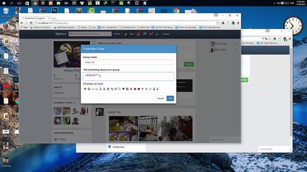Open the React links bookmarks folder
The width and height of the screenshot is (307, 172).
(x=143, y=28)
